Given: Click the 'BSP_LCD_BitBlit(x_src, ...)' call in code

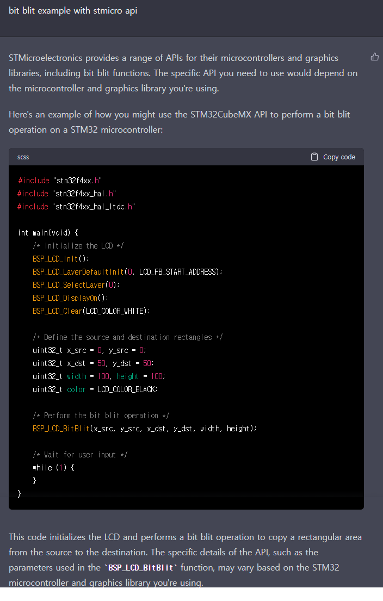Looking at the screenshot, I should pos(145,429).
